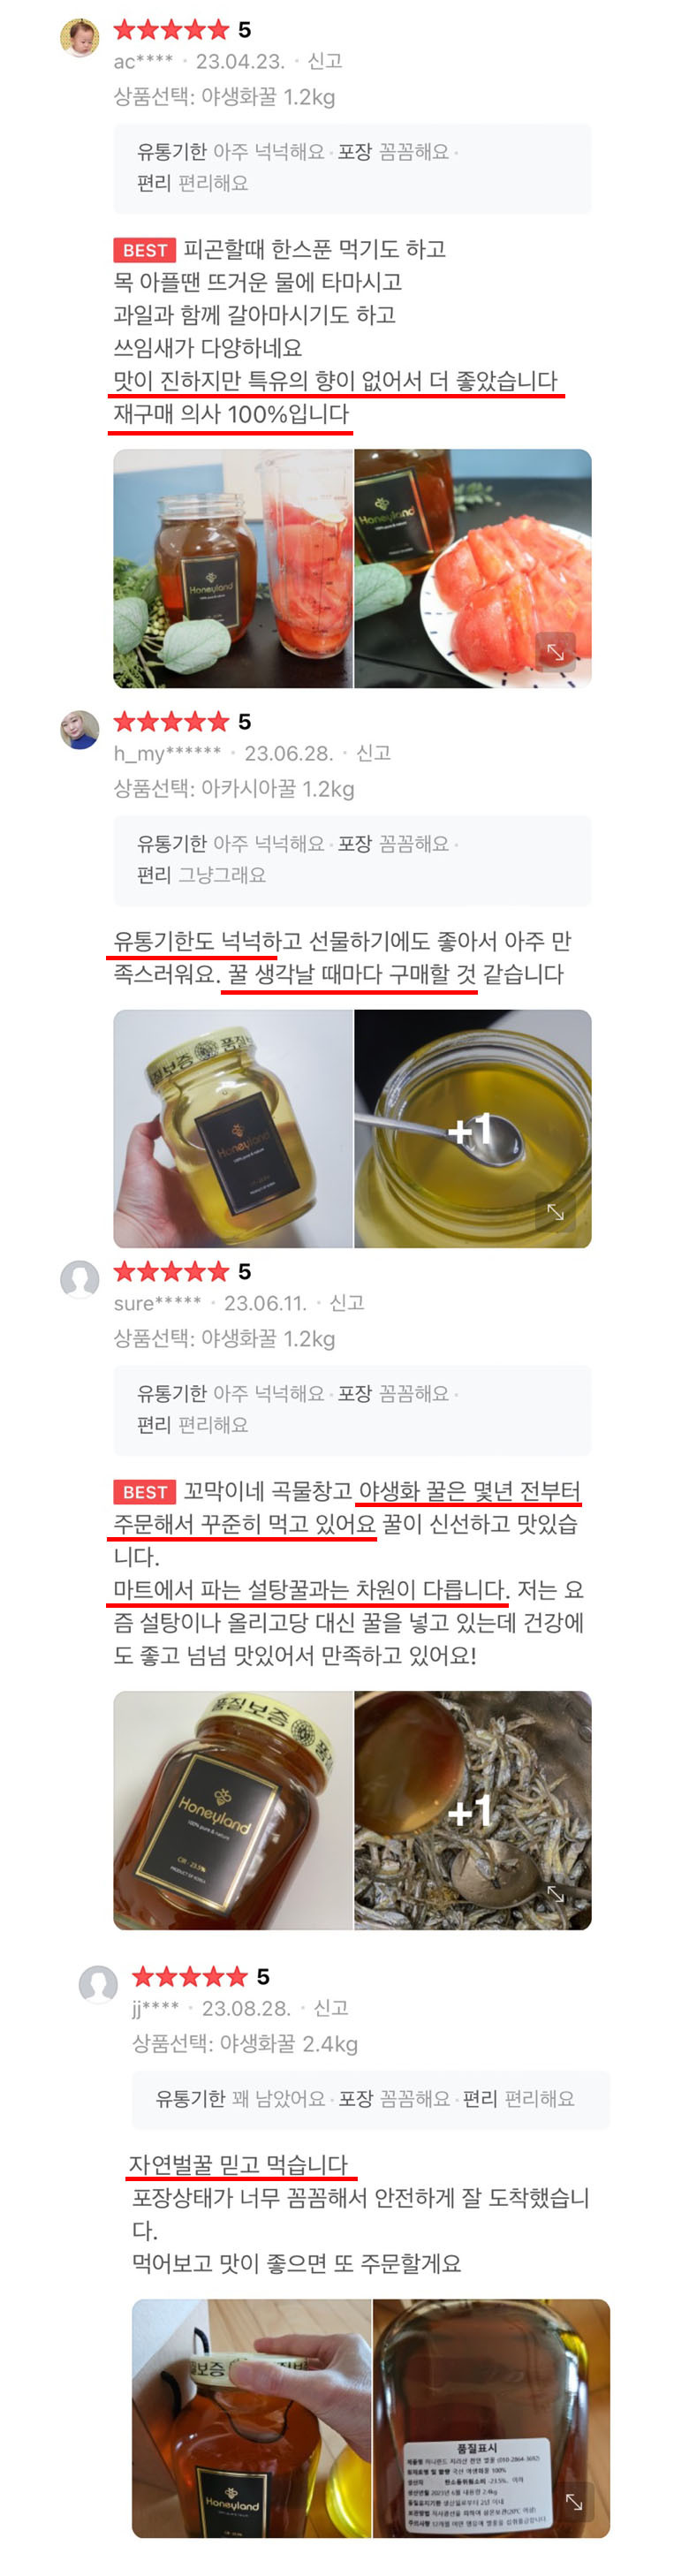This screenshot has width=689, height=2576.
Task: Open jj**** default profile avatar
Action: tap(98, 1985)
